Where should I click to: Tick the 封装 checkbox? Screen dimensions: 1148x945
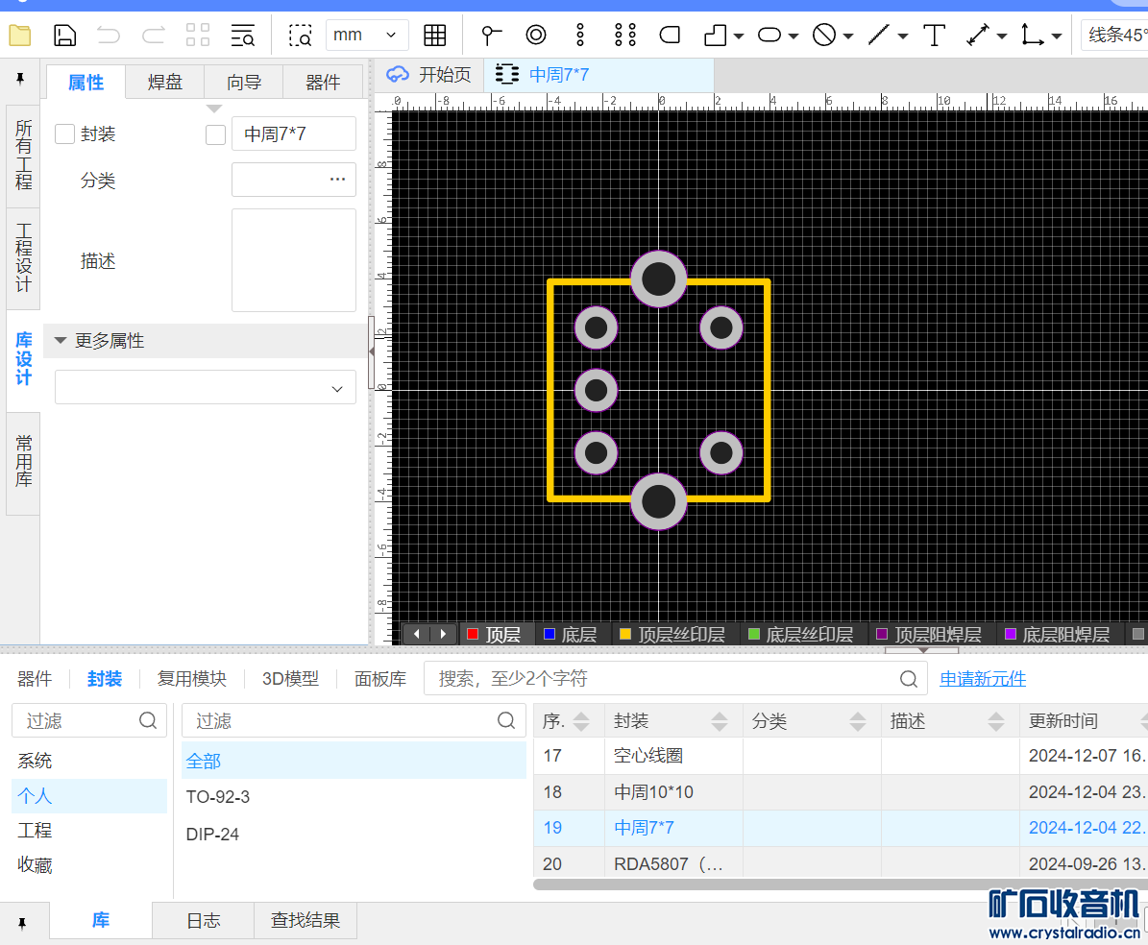65,134
